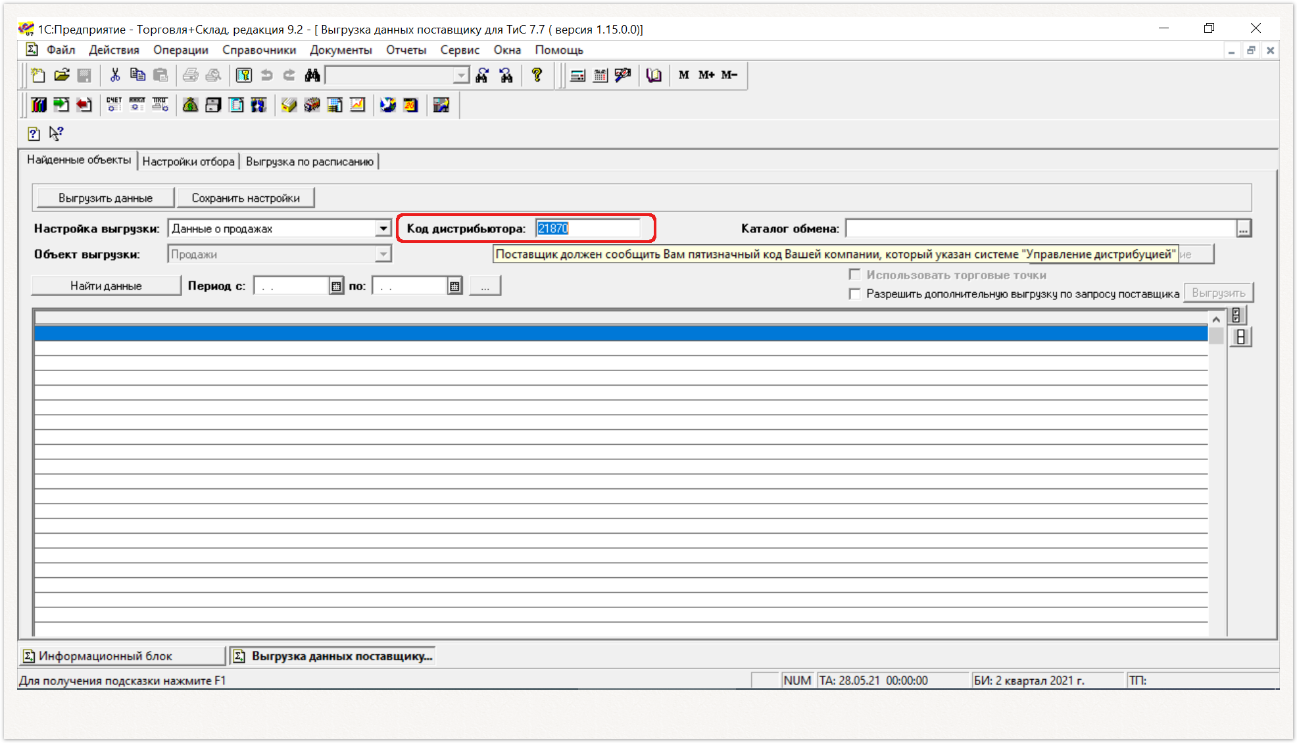Click the 'Каталог обмена' text field
Viewport: 1297px width, 743px height.
[1041, 228]
